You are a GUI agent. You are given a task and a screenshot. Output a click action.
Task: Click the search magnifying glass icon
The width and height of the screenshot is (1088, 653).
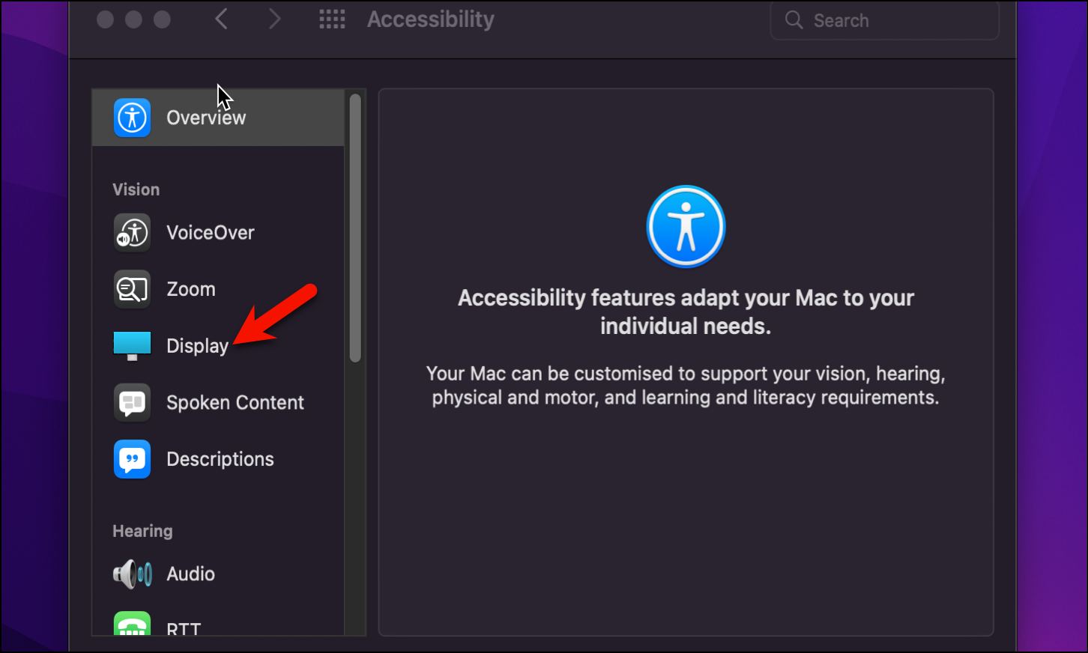coord(794,20)
